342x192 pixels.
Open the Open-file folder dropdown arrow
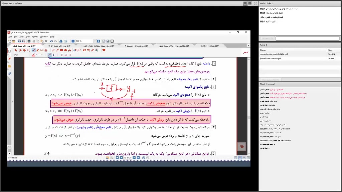click(x=17, y=41)
